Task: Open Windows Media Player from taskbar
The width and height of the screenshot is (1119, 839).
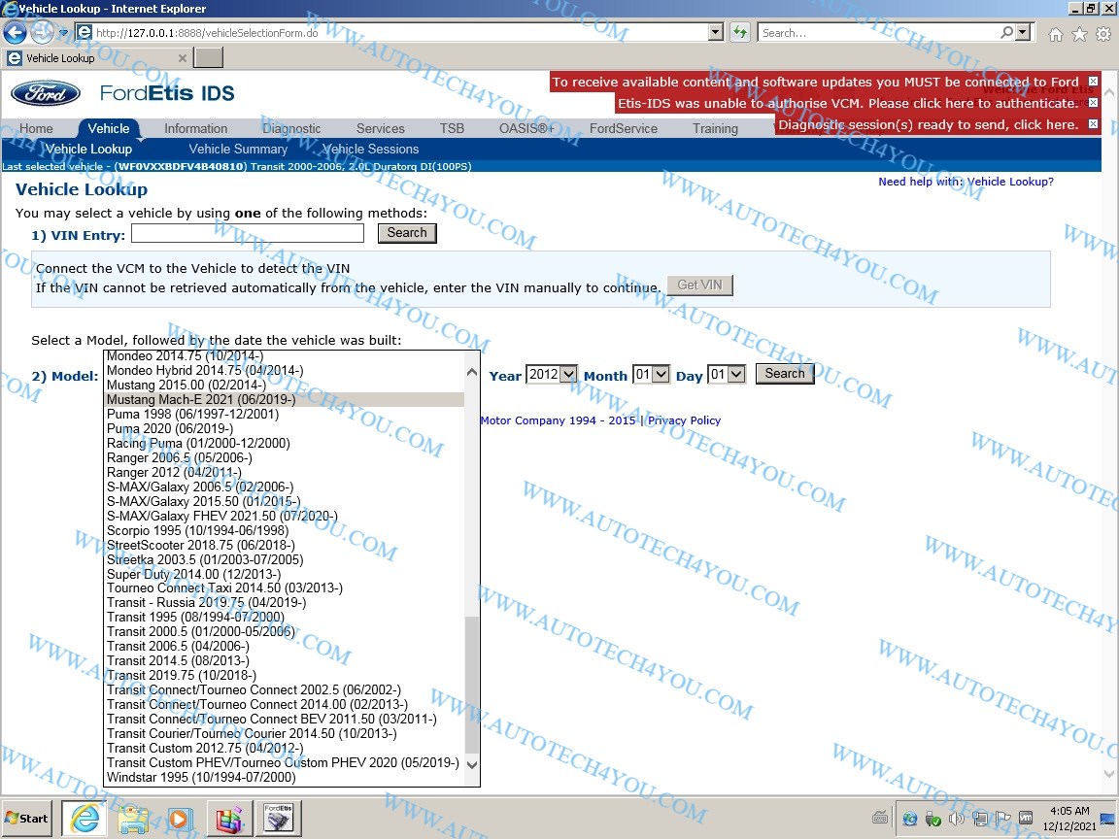Action: pos(180,819)
